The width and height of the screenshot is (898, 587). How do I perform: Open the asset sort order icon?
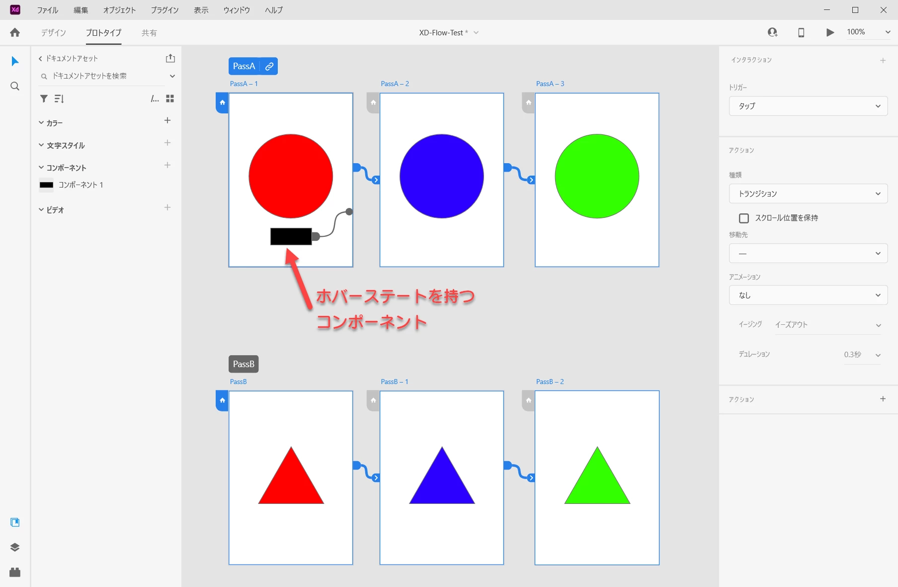[59, 98]
